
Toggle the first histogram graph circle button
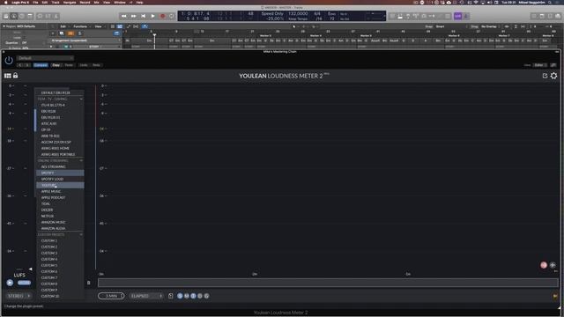tap(180, 296)
